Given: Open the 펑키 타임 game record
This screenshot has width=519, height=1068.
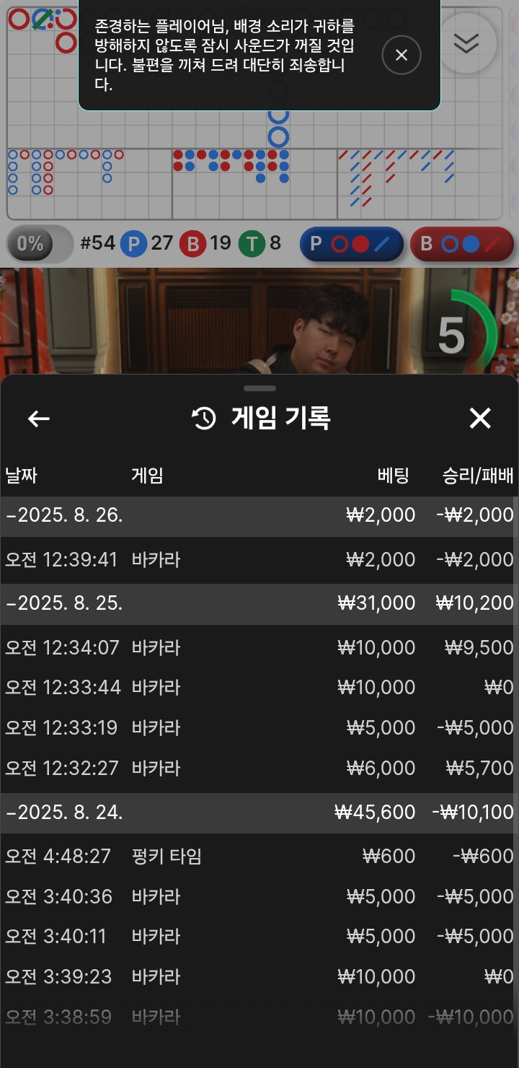Looking at the screenshot, I should (x=259, y=857).
